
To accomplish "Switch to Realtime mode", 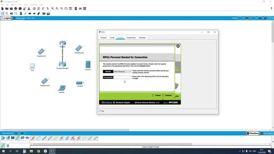I will 253,133.
